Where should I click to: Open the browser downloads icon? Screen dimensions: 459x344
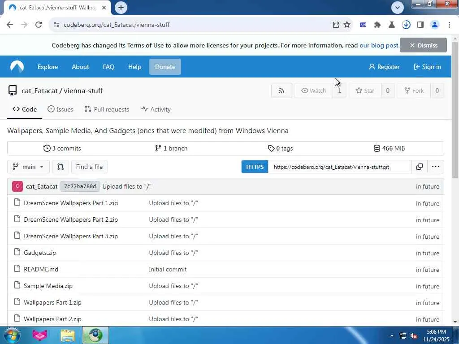pos(406,25)
